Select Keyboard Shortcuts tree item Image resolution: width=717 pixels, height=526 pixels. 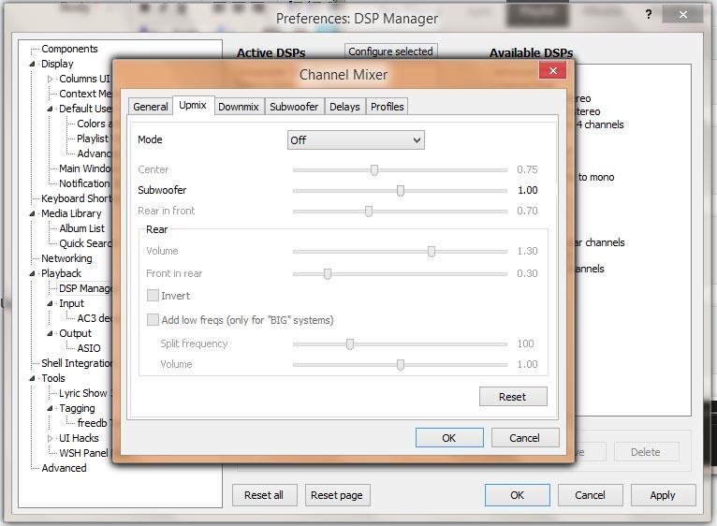(77, 198)
